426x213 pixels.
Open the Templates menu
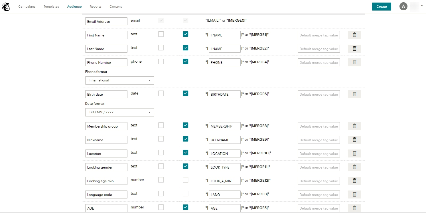coord(51,7)
